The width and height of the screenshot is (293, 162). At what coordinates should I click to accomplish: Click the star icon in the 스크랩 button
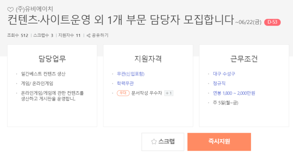click(154, 142)
